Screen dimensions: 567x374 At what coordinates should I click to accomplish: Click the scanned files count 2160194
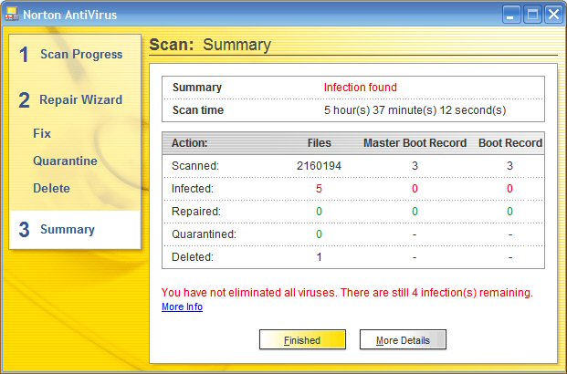[319, 166]
